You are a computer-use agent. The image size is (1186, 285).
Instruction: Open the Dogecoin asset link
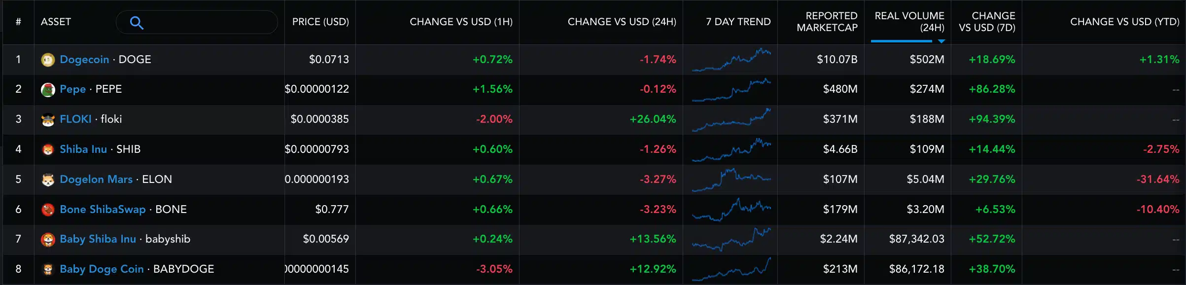(84, 60)
